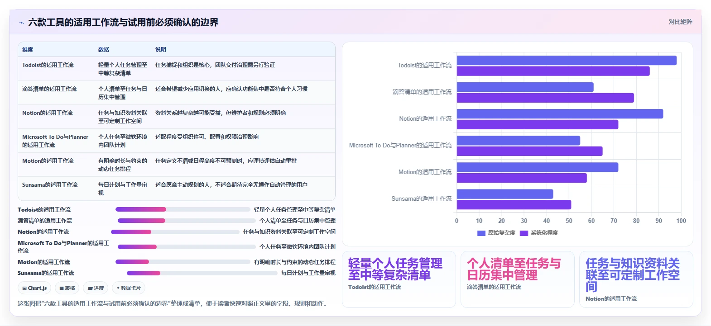Click the Motion 系统化程度 purple bar in chart
Image resolution: width=711 pixels, height=326 pixels.
coord(522,178)
